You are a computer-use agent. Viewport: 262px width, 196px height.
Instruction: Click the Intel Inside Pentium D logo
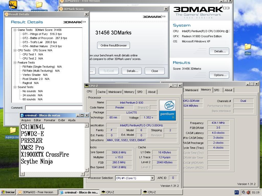[167, 110]
